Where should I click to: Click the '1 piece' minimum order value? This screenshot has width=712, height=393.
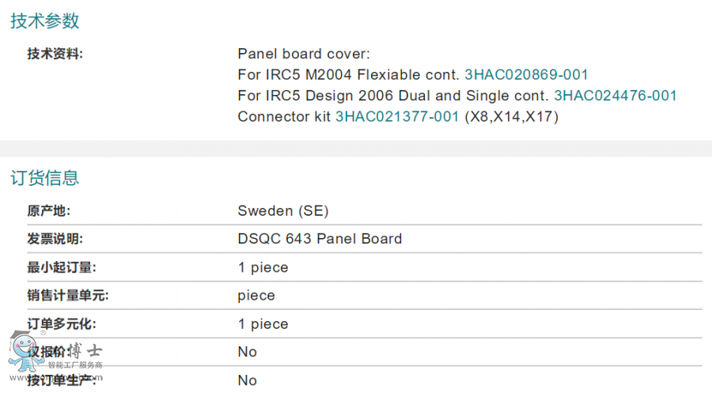(263, 267)
